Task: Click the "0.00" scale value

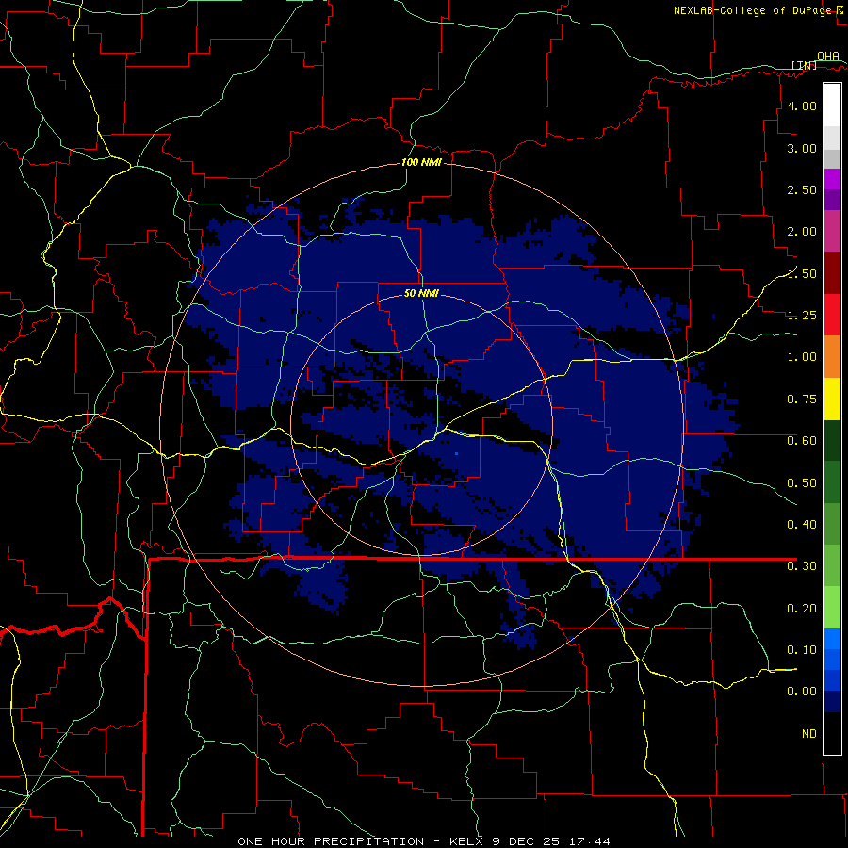Action: click(802, 692)
